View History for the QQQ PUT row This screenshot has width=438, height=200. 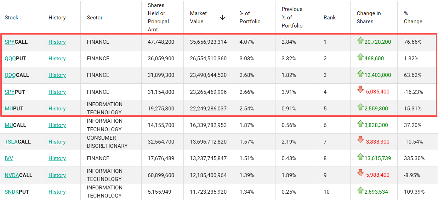[x=57, y=59]
